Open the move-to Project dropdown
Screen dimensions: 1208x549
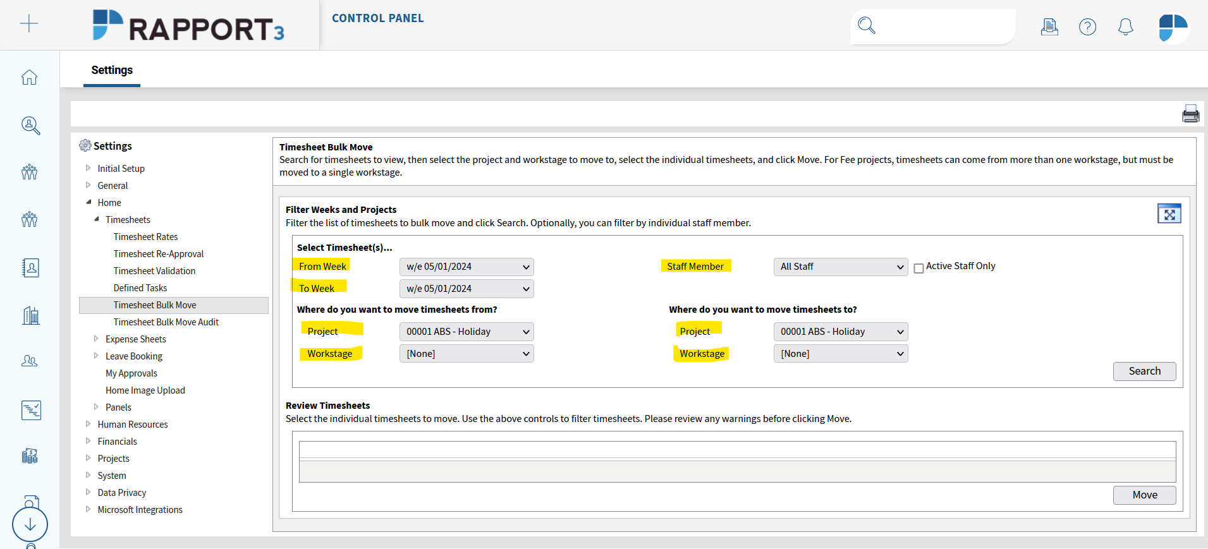point(841,332)
